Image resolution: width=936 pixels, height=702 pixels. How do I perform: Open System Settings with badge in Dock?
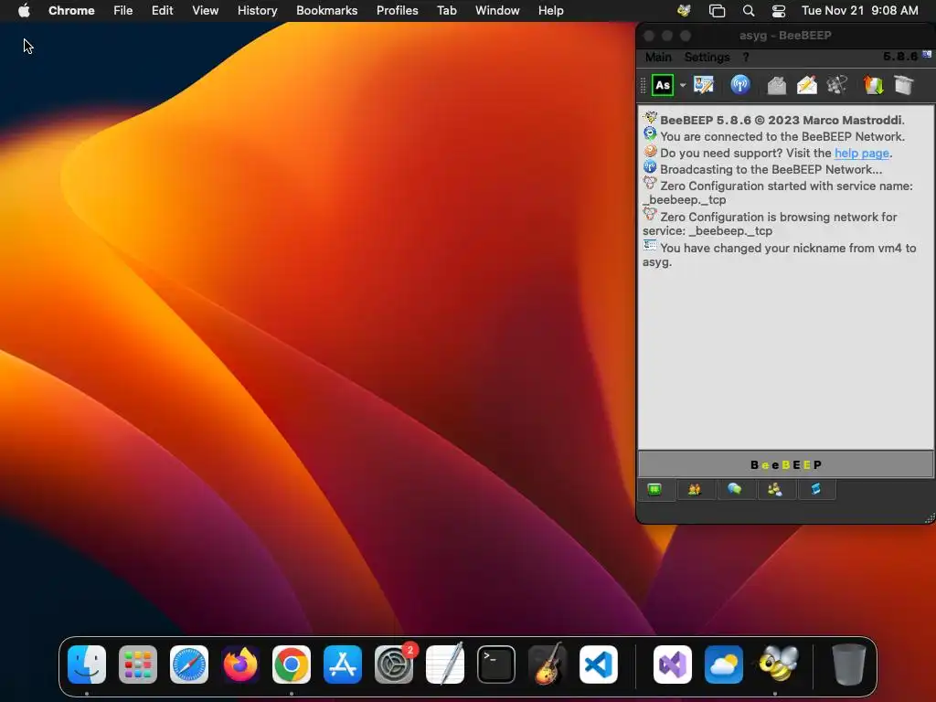point(394,665)
